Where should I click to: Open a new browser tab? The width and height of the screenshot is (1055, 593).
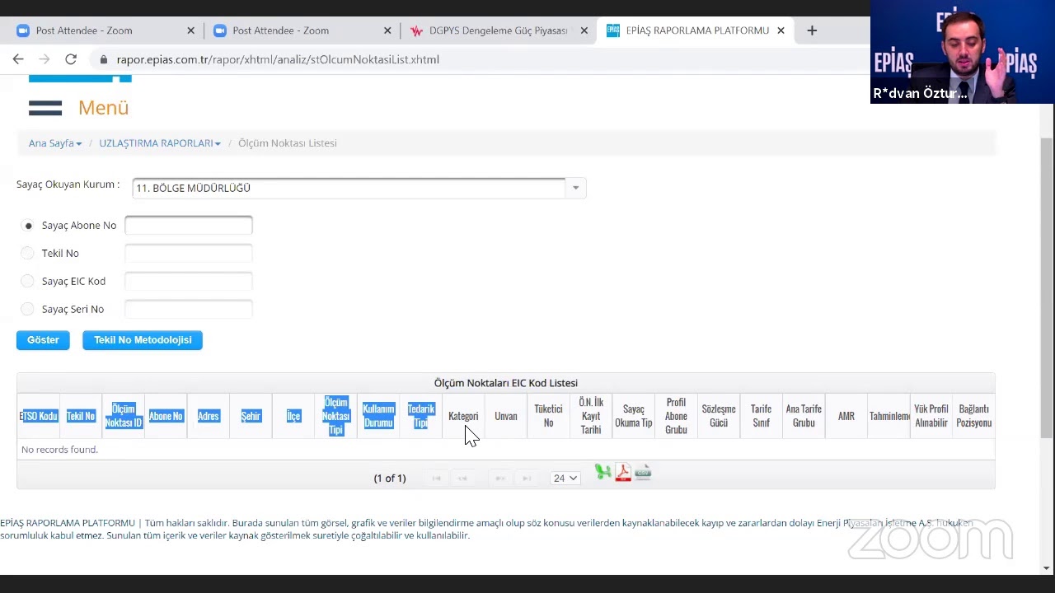pyautogui.click(x=812, y=30)
